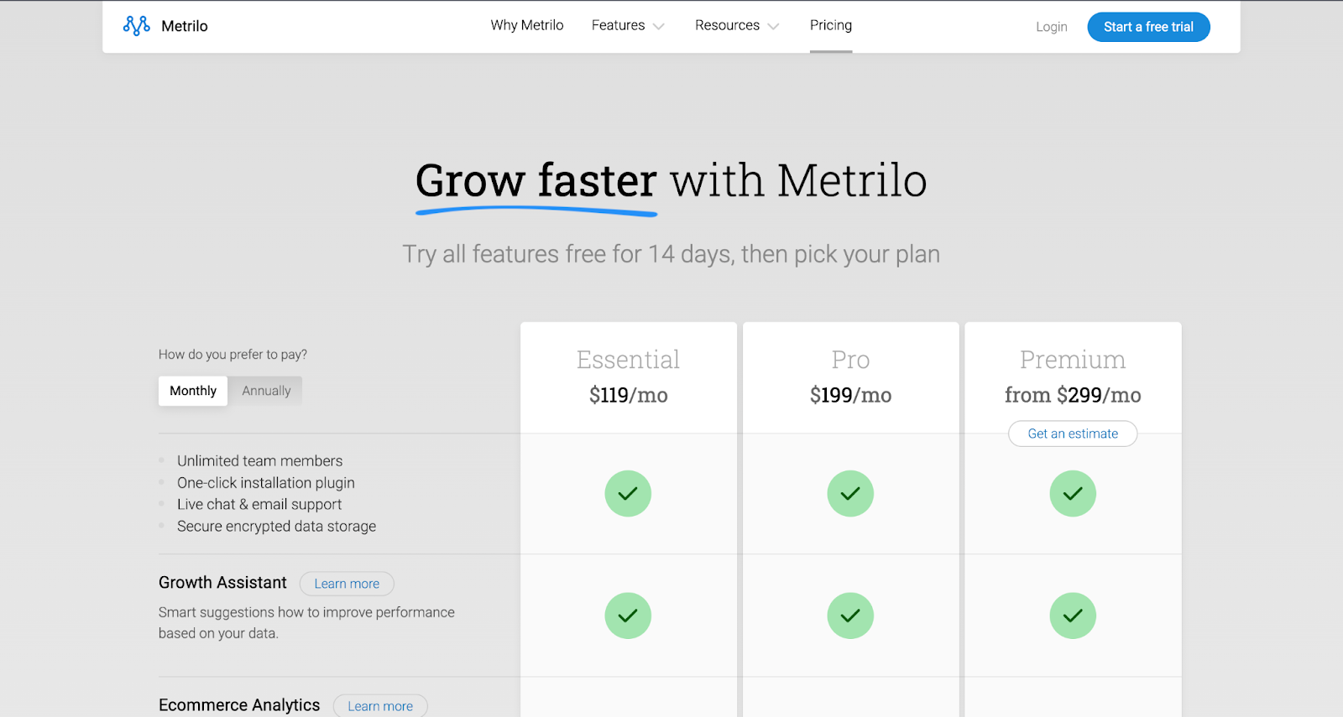Screen dimensions: 1343x717
Task: Click the Metrilo logo icon
Action: click(137, 26)
